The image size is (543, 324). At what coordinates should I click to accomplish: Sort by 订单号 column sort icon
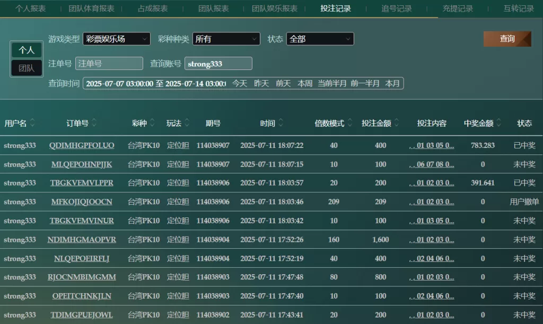[x=94, y=123]
